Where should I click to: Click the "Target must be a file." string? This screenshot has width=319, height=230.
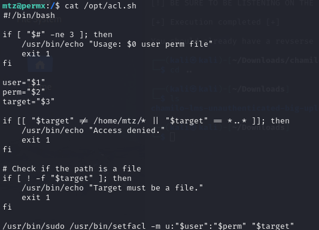click(146, 188)
